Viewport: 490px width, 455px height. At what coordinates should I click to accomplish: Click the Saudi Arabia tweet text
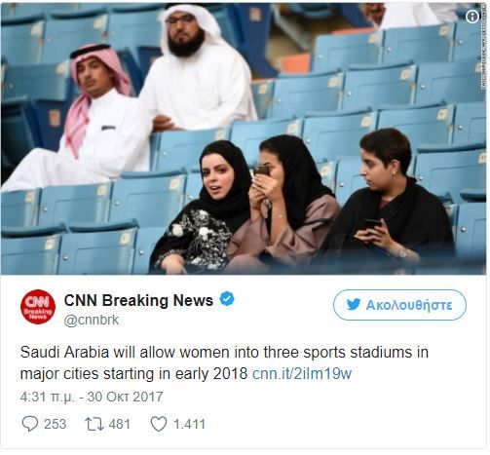224,362
